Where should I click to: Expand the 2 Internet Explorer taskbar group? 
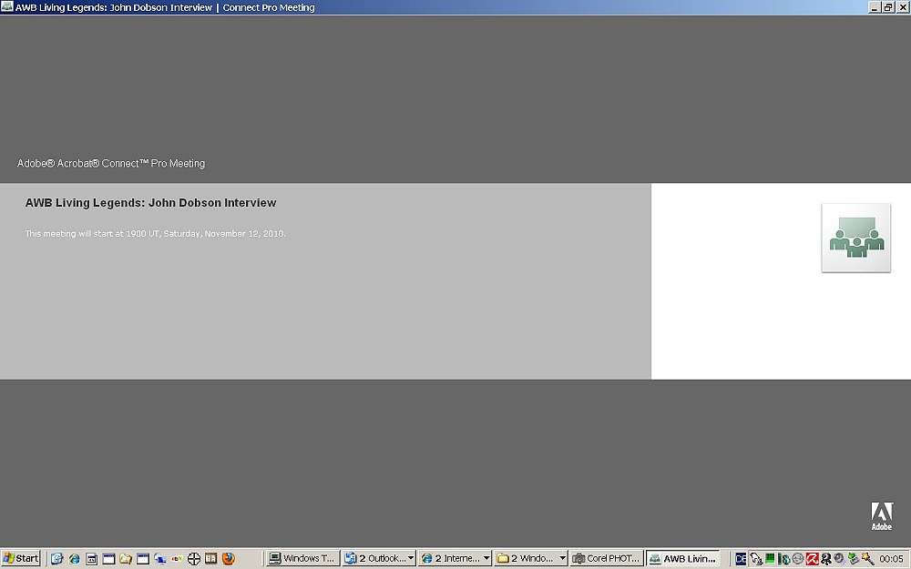coord(455,559)
